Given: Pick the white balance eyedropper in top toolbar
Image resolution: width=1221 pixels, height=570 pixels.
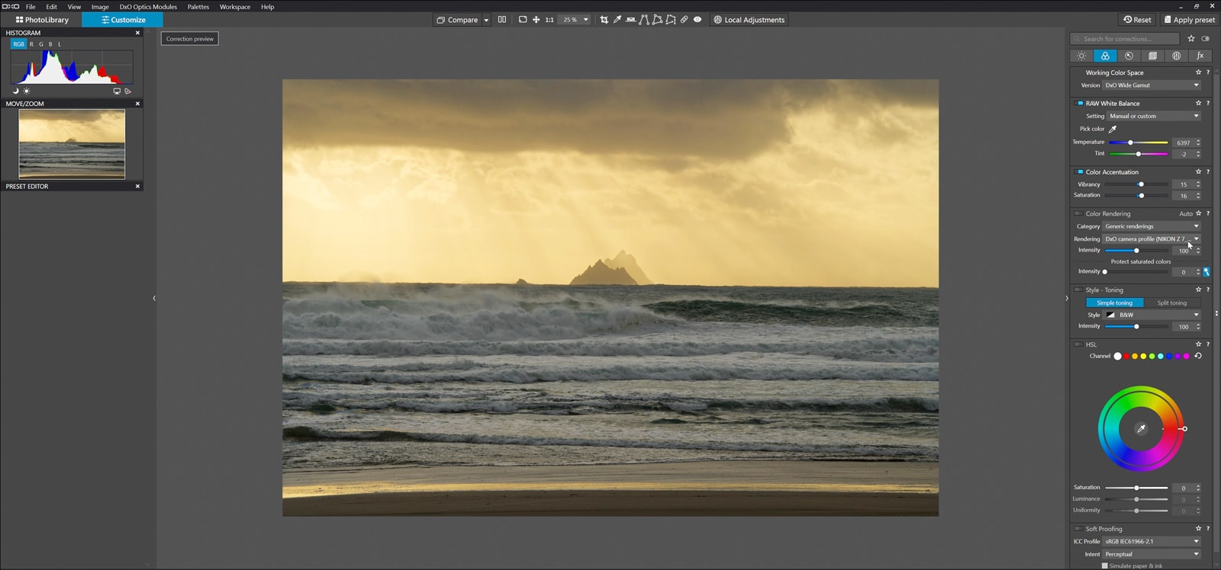Looking at the screenshot, I should point(617,20).
